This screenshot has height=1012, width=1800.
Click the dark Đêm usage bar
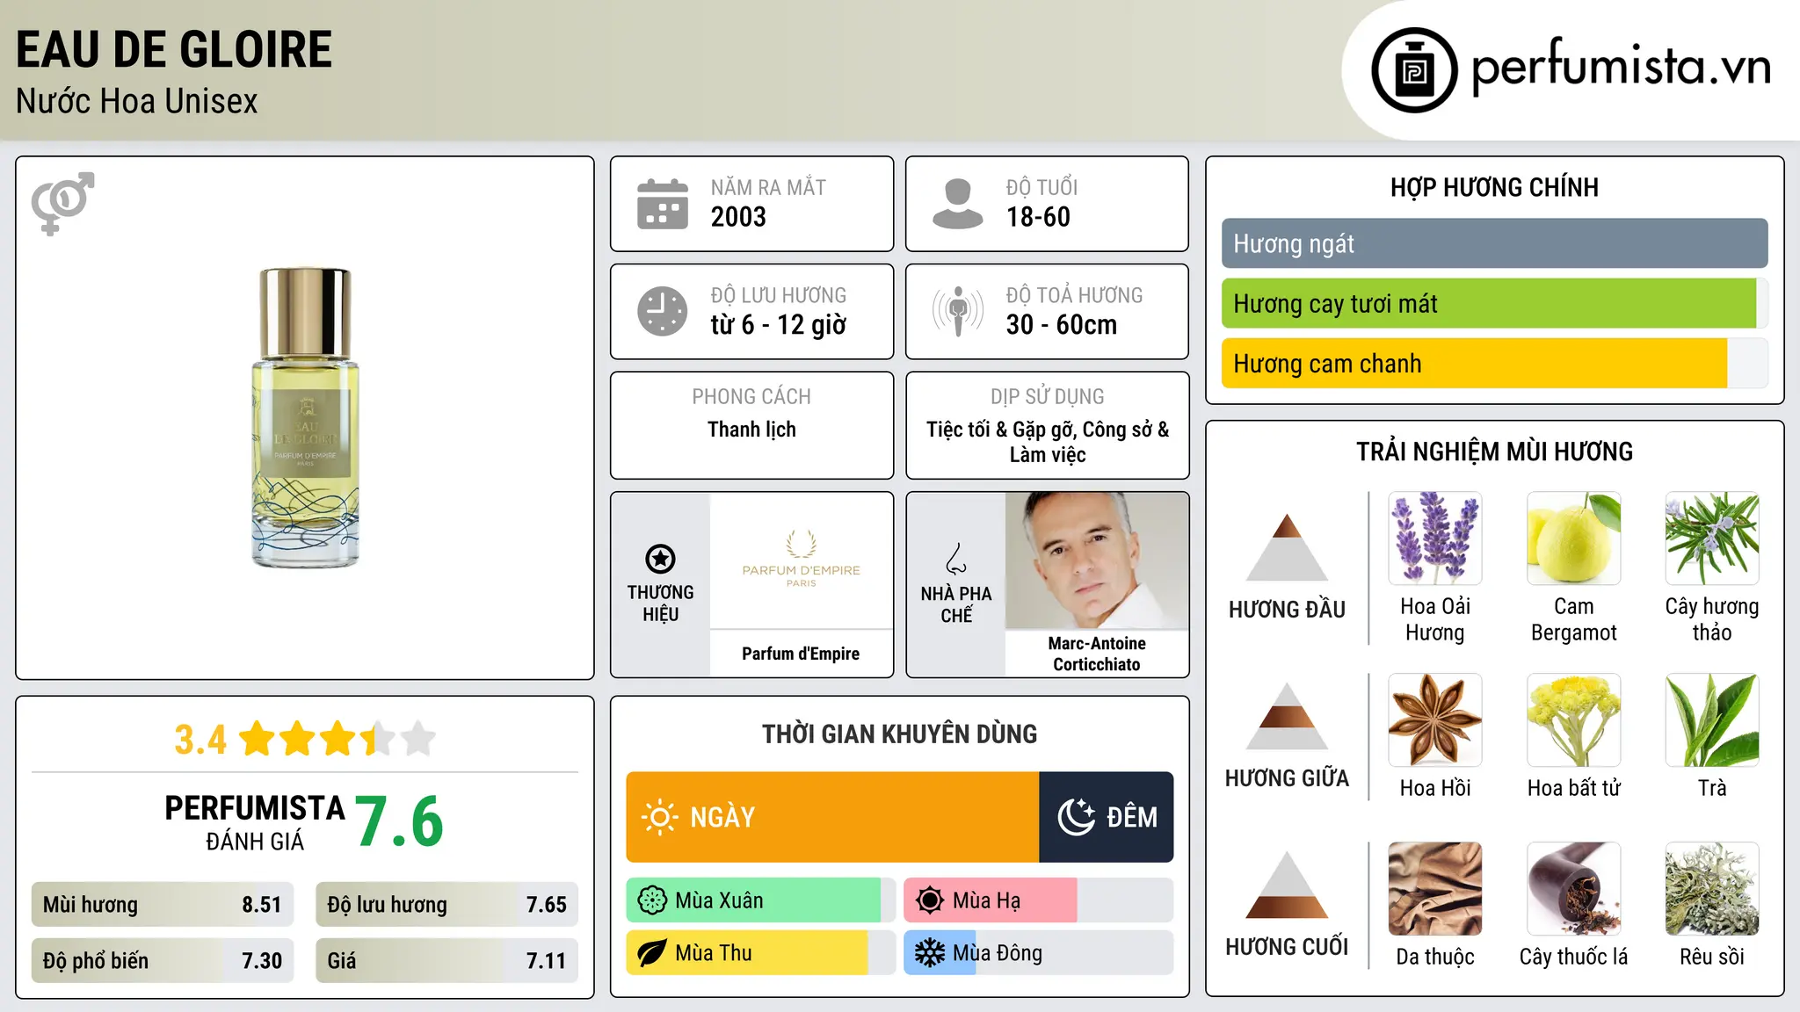[1106, 817]
